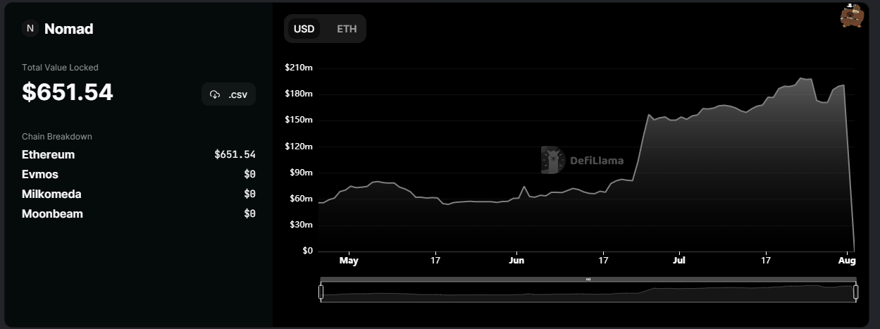Image resolution: width=880 pixels, height=329 pixels.
Task: Select the Evmos chain entry
Action: 40,175
